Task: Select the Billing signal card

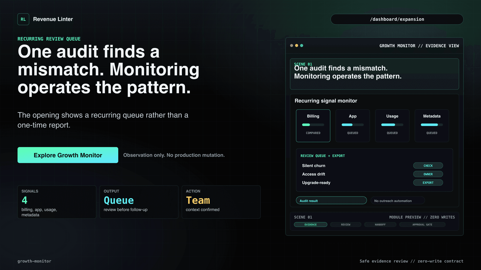Action: [313, 126]
